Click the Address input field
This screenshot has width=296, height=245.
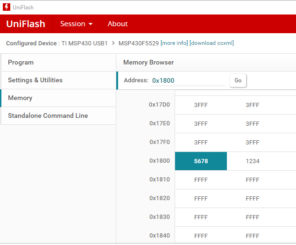coord(188,80)
